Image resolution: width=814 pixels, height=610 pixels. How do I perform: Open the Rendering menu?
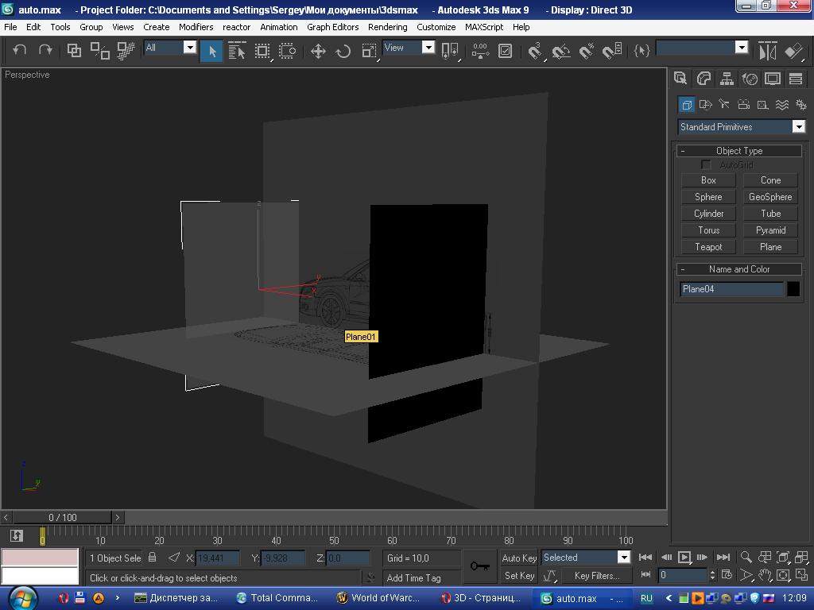point(387,26)
